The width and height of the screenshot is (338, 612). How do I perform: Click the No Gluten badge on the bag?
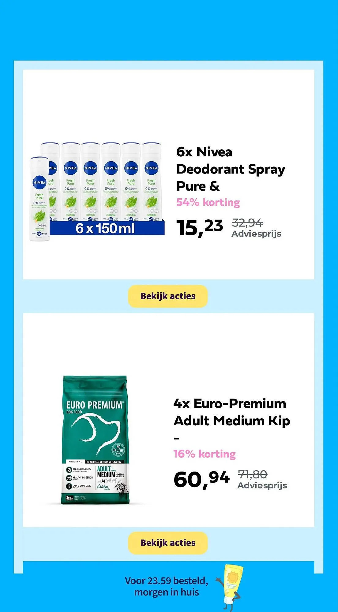click(118, 449)
